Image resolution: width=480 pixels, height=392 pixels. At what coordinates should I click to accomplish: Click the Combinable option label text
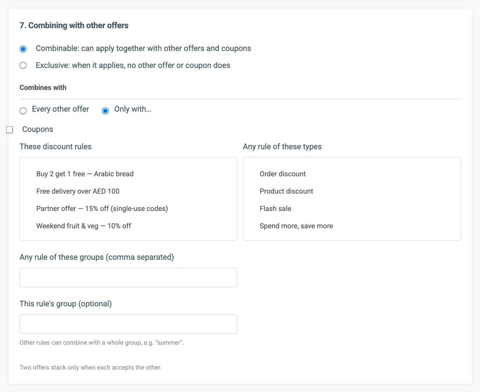(143, 48)
